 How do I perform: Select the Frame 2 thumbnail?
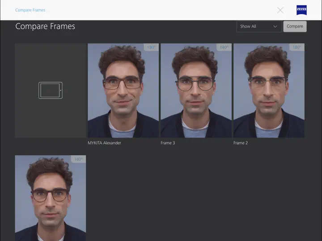[x=269, y=90]
